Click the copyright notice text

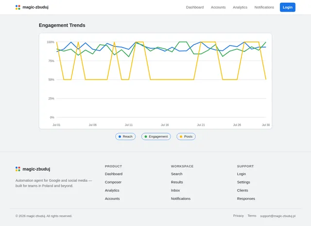[44, 216]
